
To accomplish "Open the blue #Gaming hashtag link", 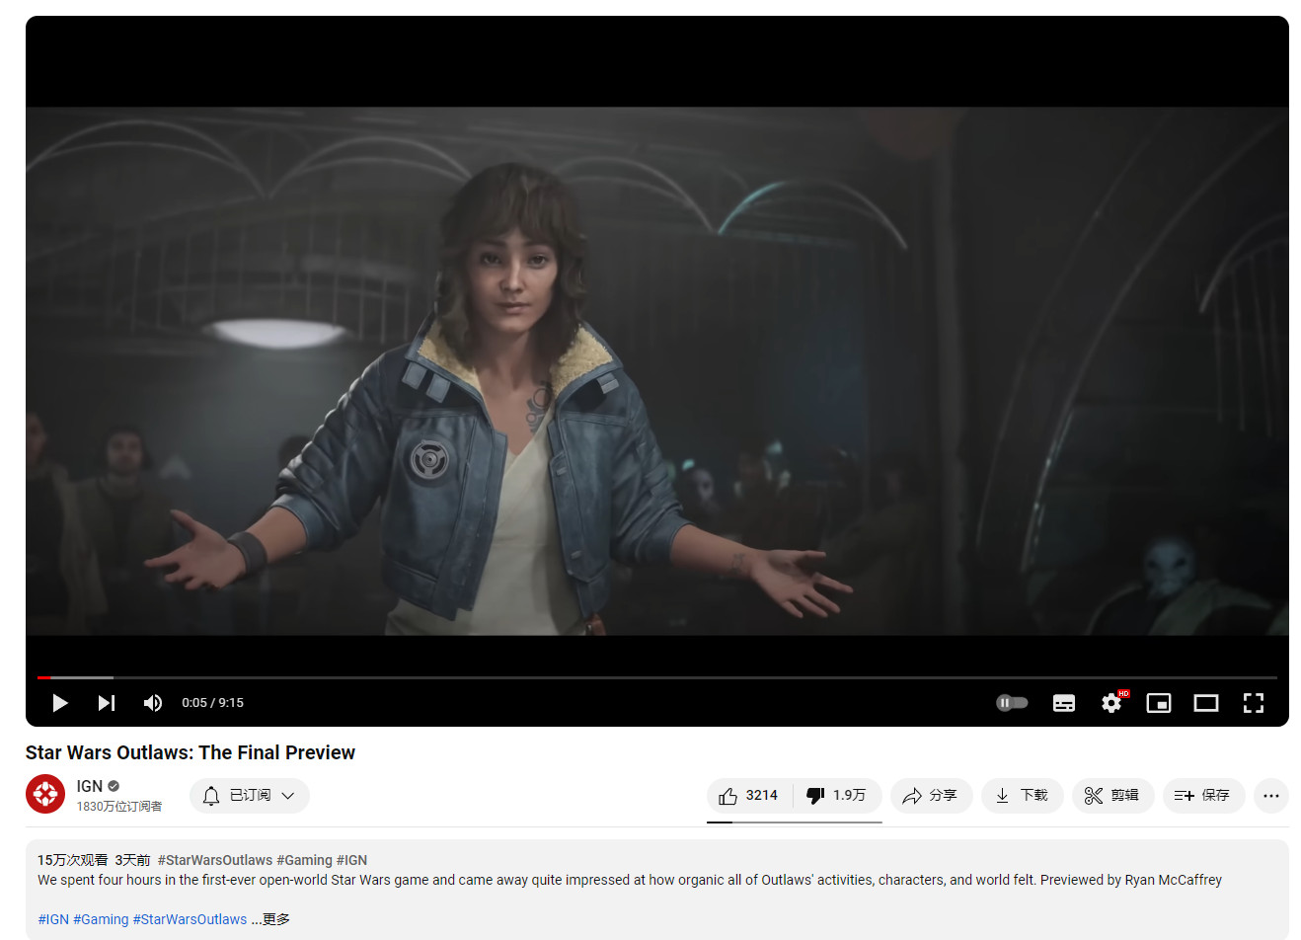I will (x=101, y=919).
